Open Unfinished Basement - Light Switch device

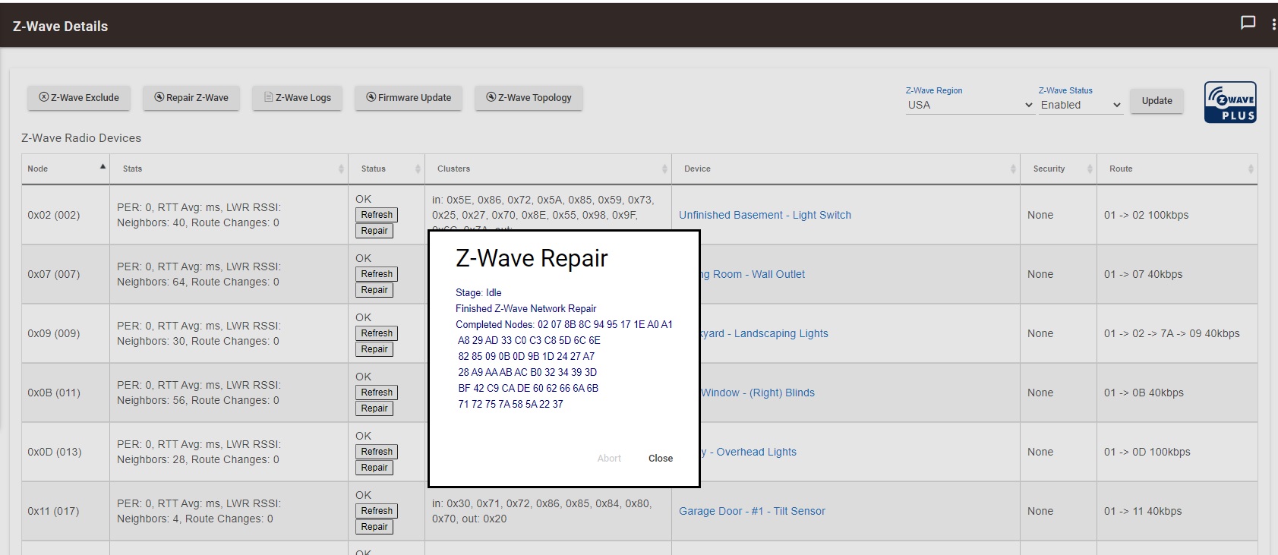765,215
